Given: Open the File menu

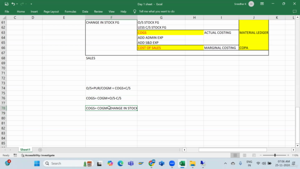Looking at the screenshot, I should [7, 11].
